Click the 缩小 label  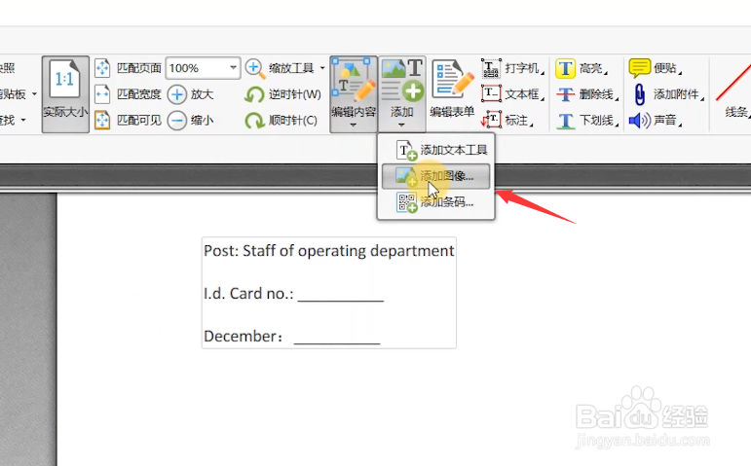pyautogui.click(x=202, y=120)
